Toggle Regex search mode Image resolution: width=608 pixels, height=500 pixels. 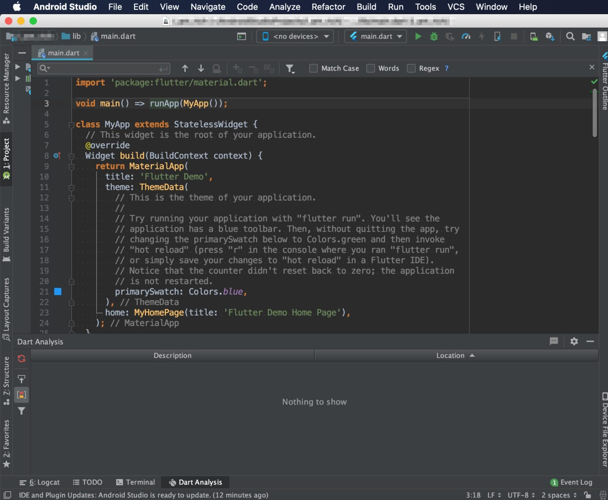tap(411, 68)
